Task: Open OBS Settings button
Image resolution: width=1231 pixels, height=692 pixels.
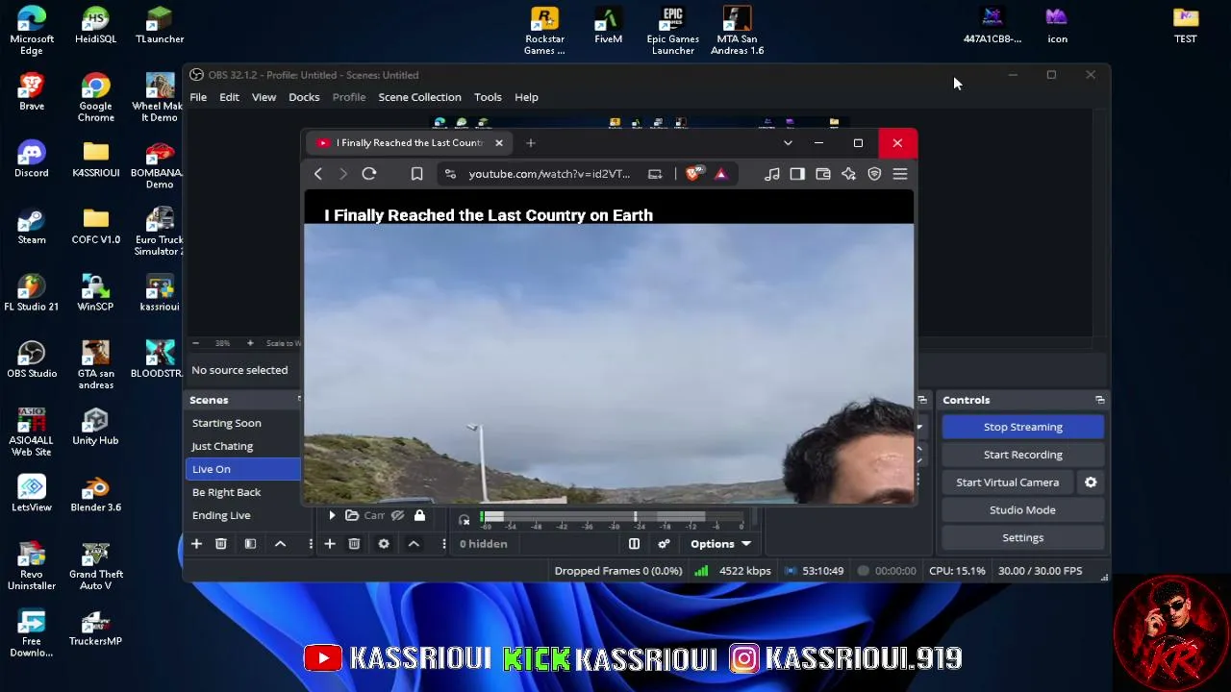Action: click(x=1022, y=538)
